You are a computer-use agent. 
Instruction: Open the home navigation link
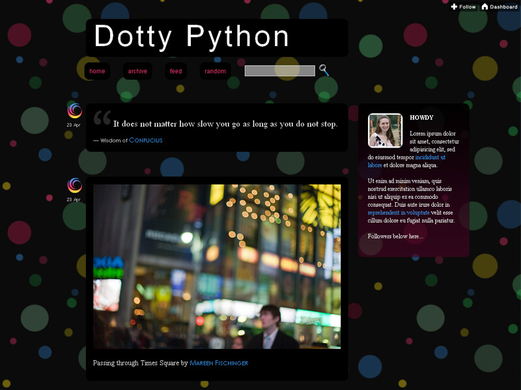(97, 71)
